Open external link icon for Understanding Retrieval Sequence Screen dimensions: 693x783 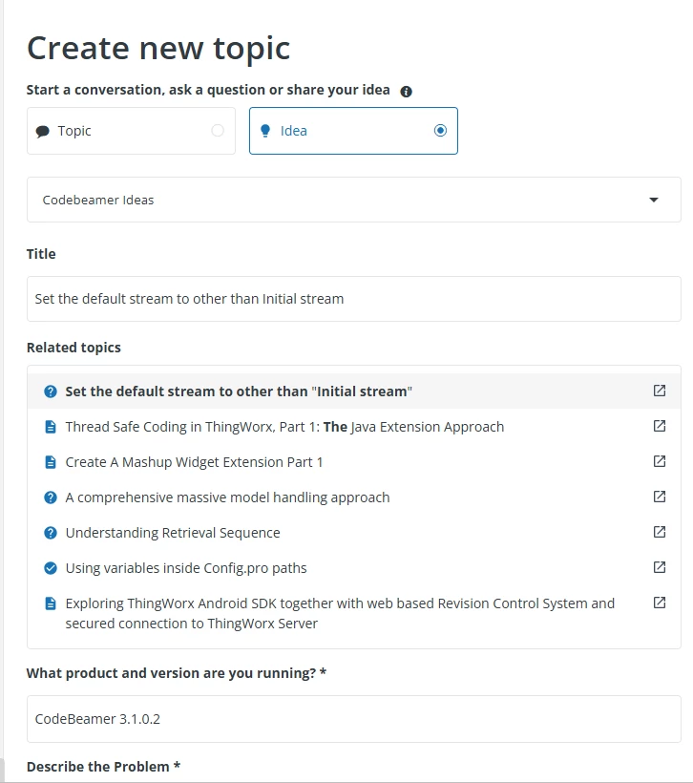click(x=659, y=532)
